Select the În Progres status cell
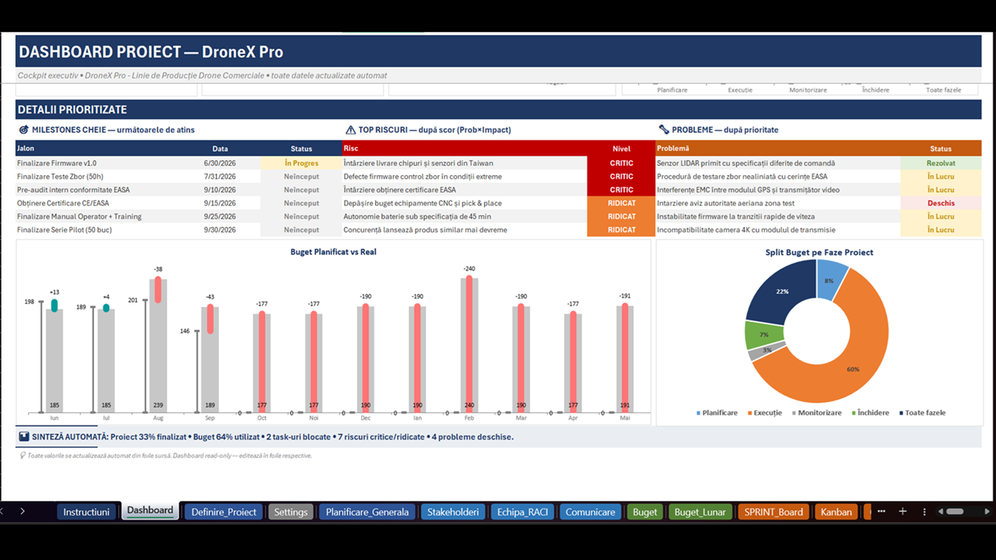 [301, 163]
